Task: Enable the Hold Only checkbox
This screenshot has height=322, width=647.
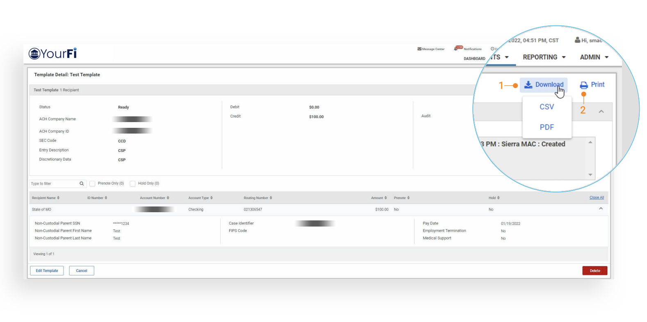Action: tap(132, 184)
